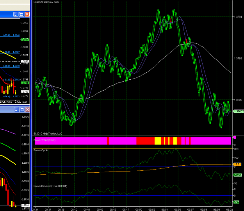Click the 4 Feb 16:00 date label
The height and width of the screenshot is (211, 244).
click(21, 102)
